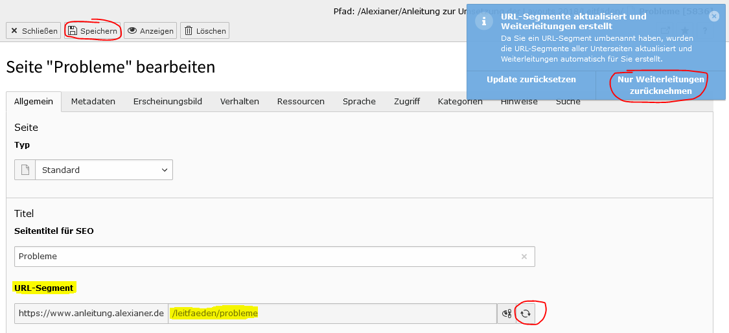Click the page type document icon
The height and width of the screenshot is (333, 729).
(25, 170)
